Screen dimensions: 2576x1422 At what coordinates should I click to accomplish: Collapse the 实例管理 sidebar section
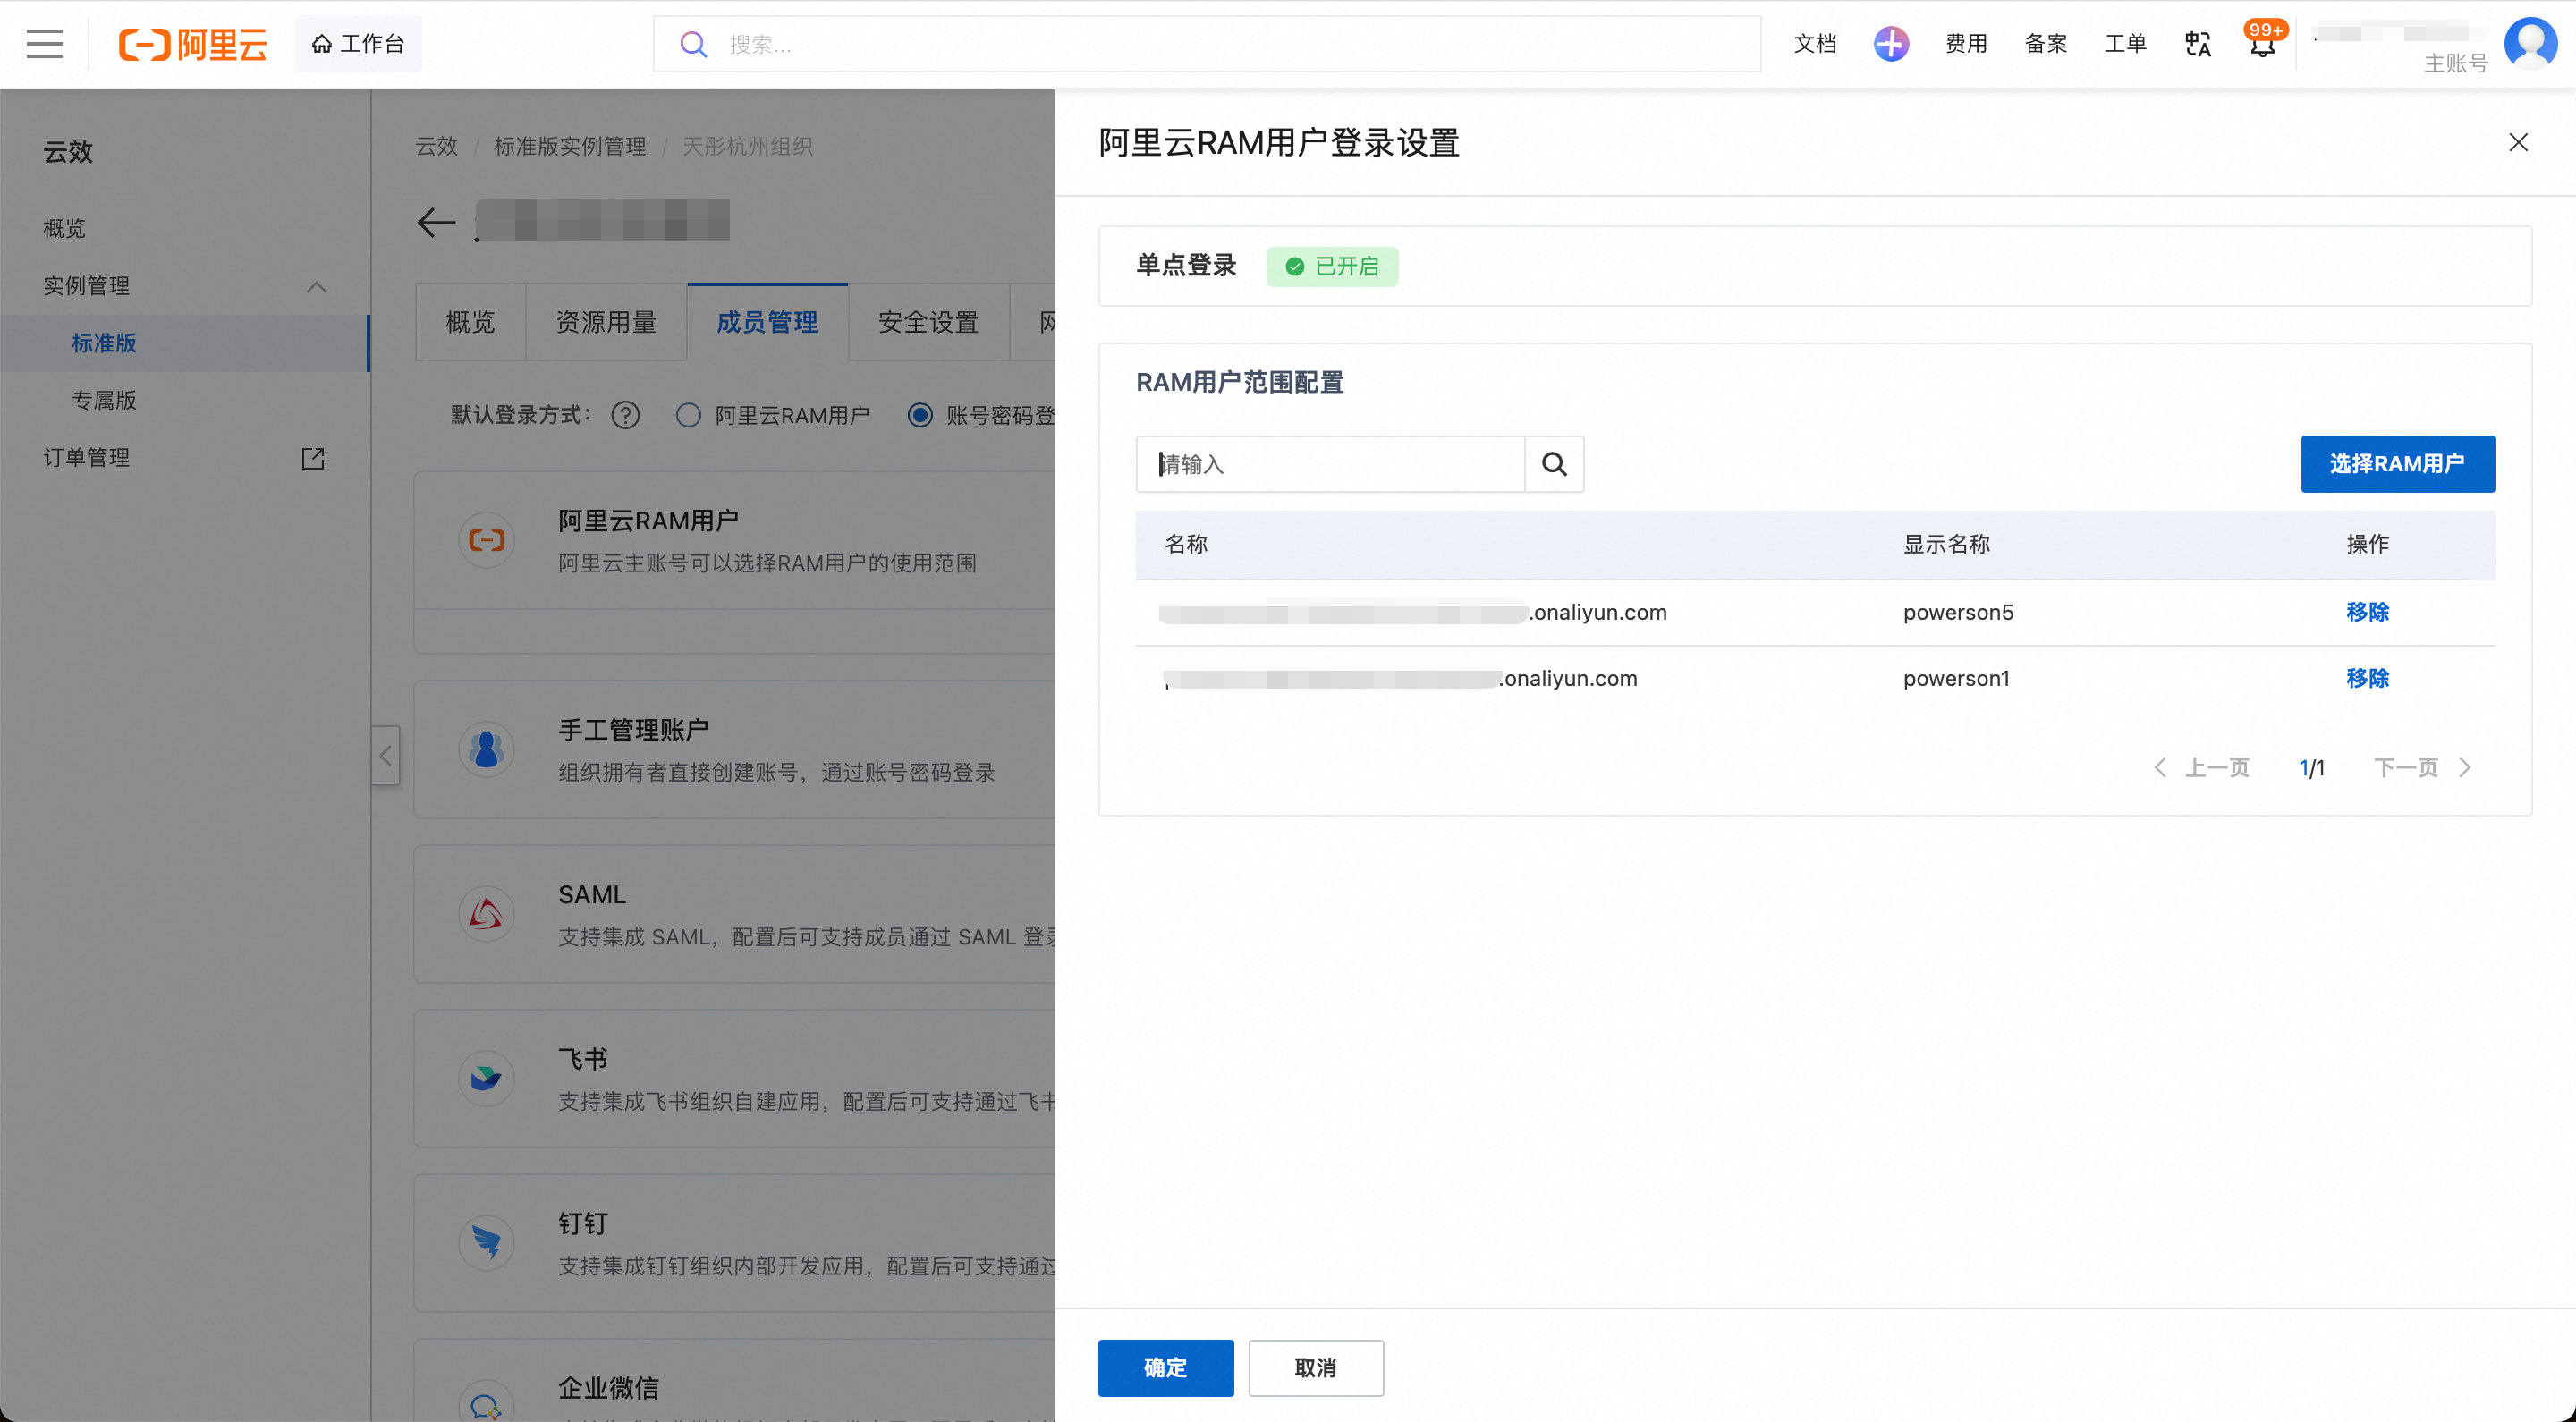316,287
